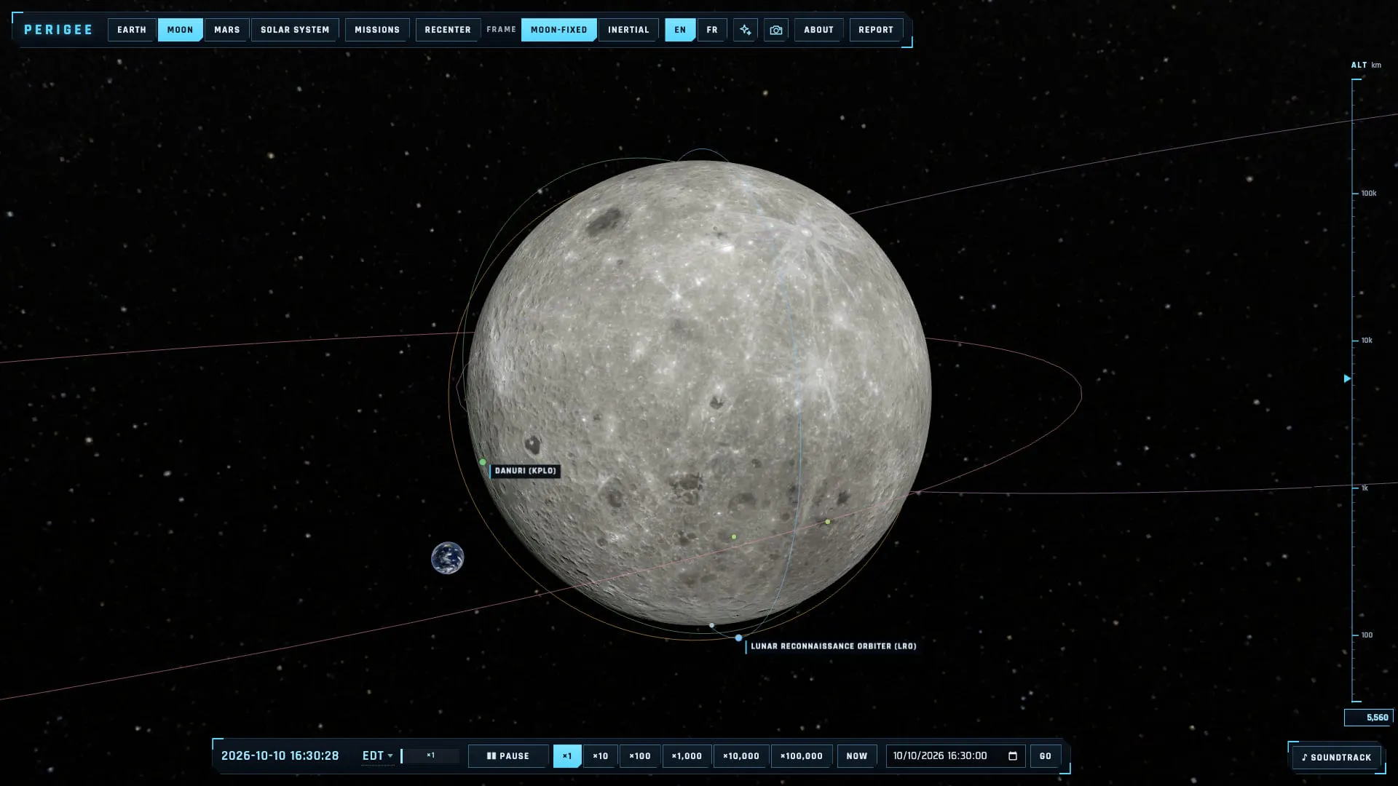Switch frame to Moon-Fixed
The image size is (1398, 786).
[559, 30]
